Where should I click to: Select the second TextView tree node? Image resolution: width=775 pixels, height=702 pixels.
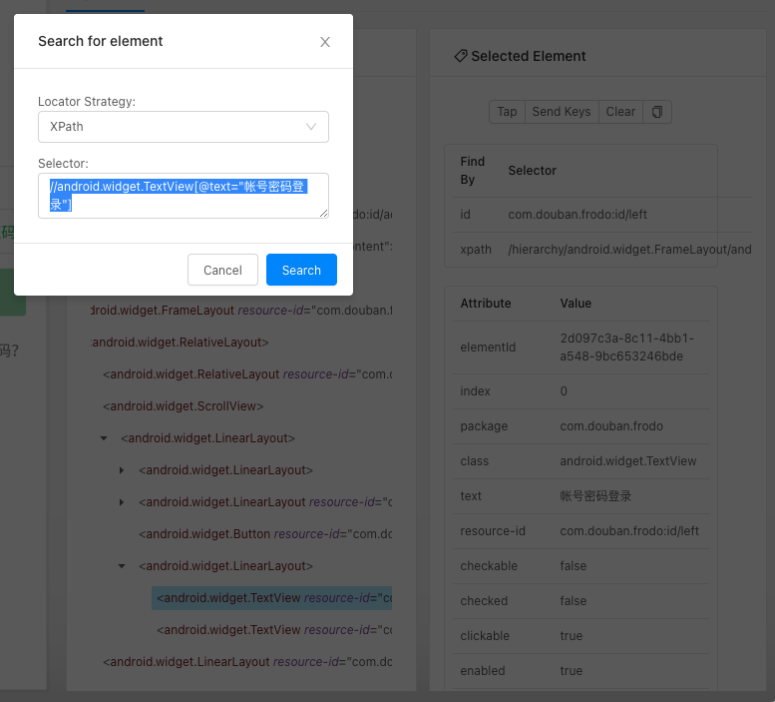tap(271, 630)
